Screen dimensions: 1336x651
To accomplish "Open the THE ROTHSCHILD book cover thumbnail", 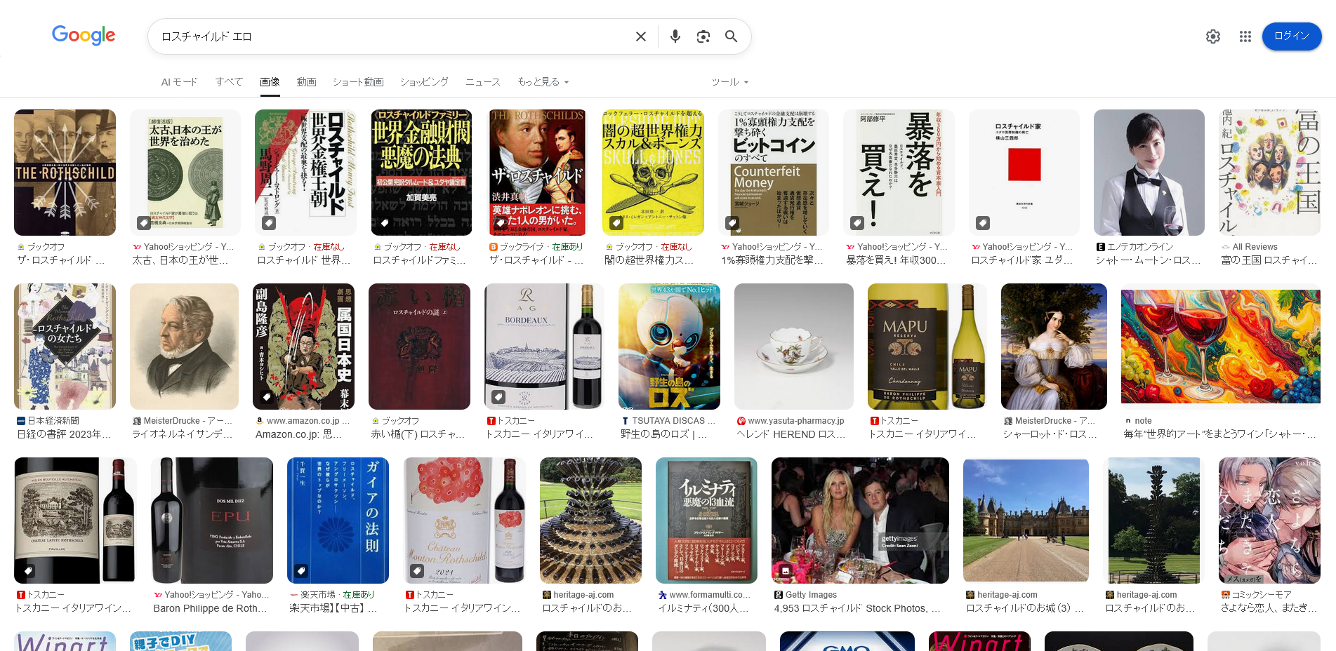I will point(65,173).
